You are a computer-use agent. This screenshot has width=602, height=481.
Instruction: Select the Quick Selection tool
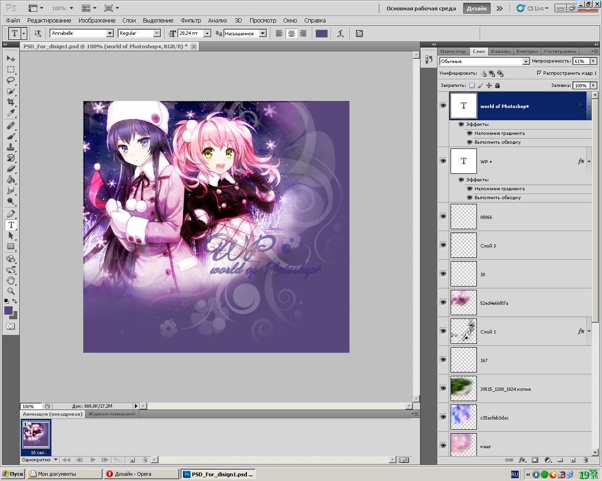coord(11,91)
